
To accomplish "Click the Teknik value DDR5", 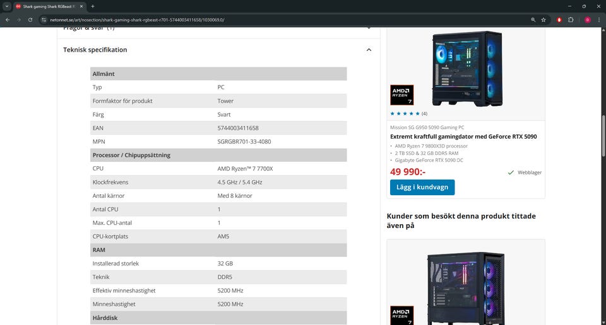I will click(x=225, y=277).
